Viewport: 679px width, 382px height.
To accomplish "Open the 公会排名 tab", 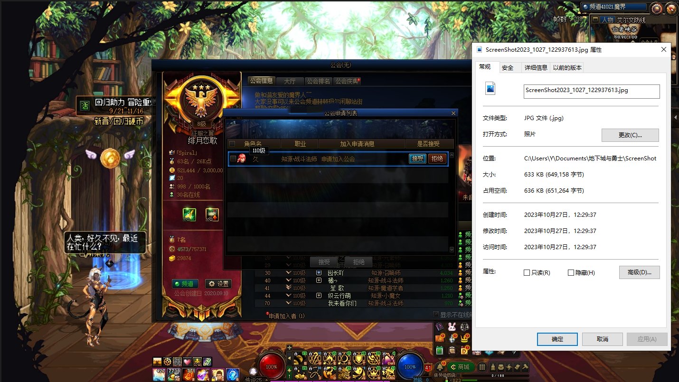I will tap(318, 81).
